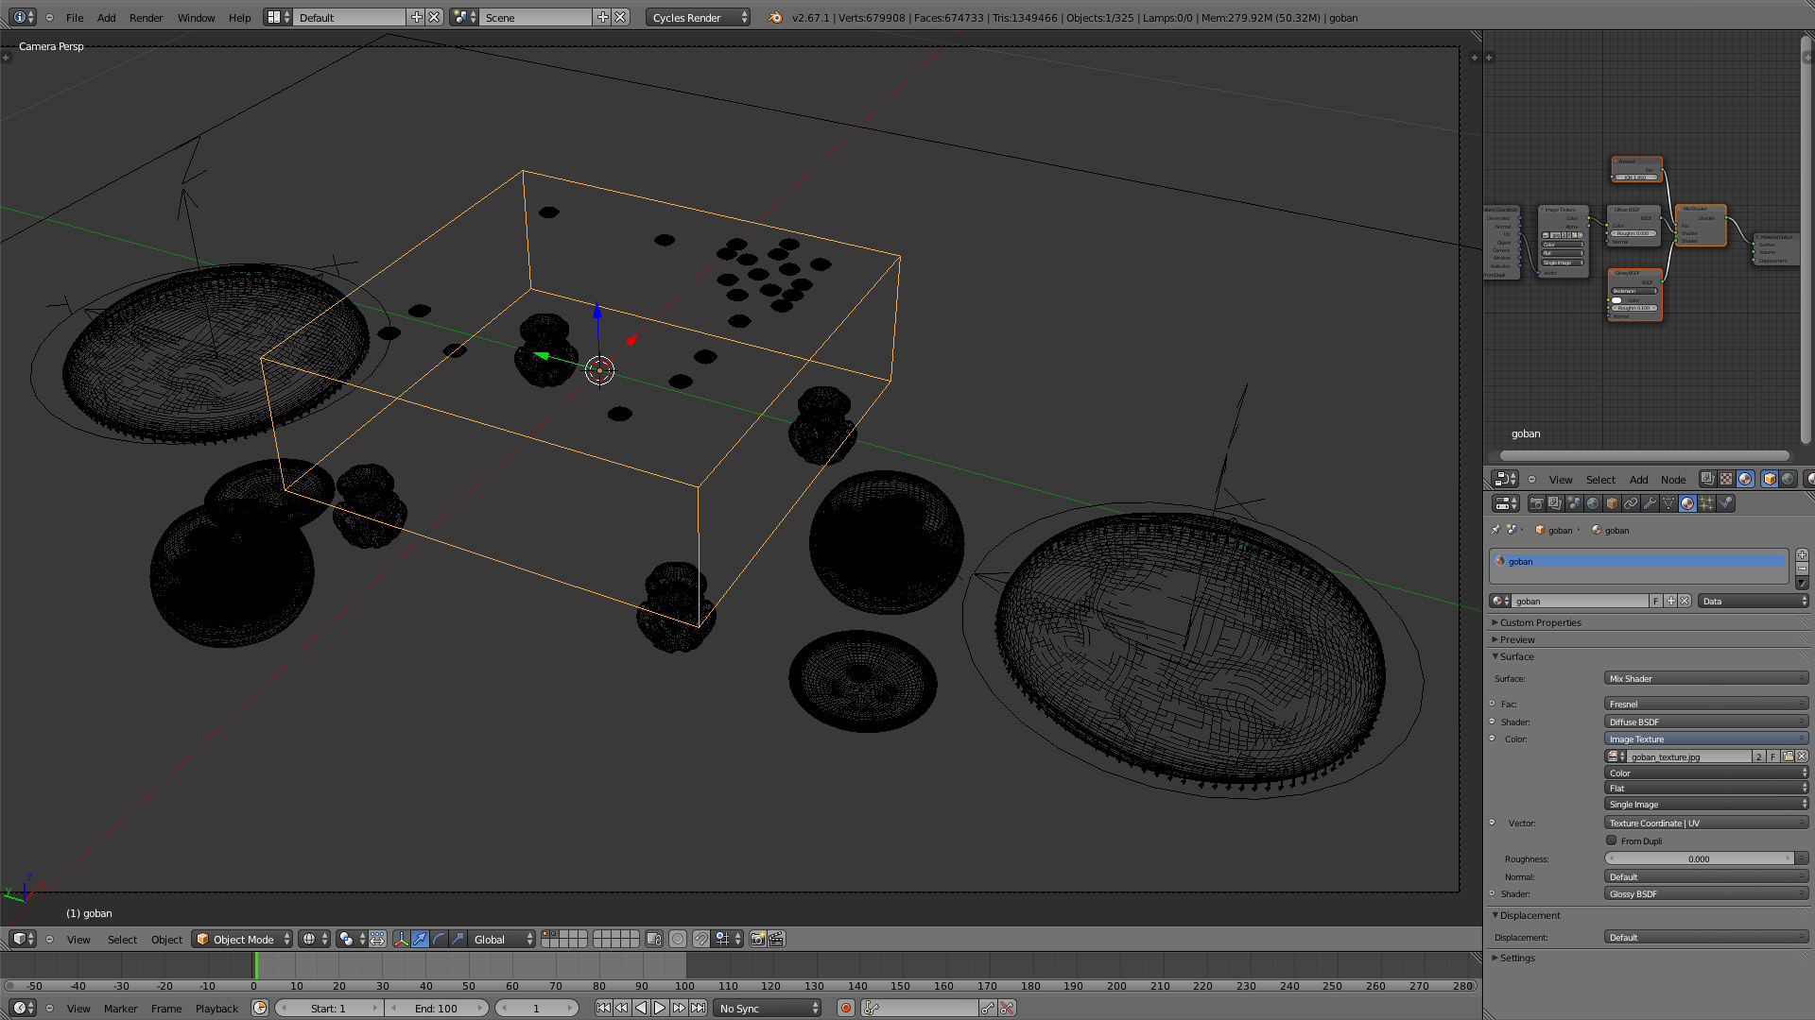Image resolution: width=1815 pixels, height=1020 pixels.
Task: Toggle manipulate center points button
Action: (x=377, y=939)
